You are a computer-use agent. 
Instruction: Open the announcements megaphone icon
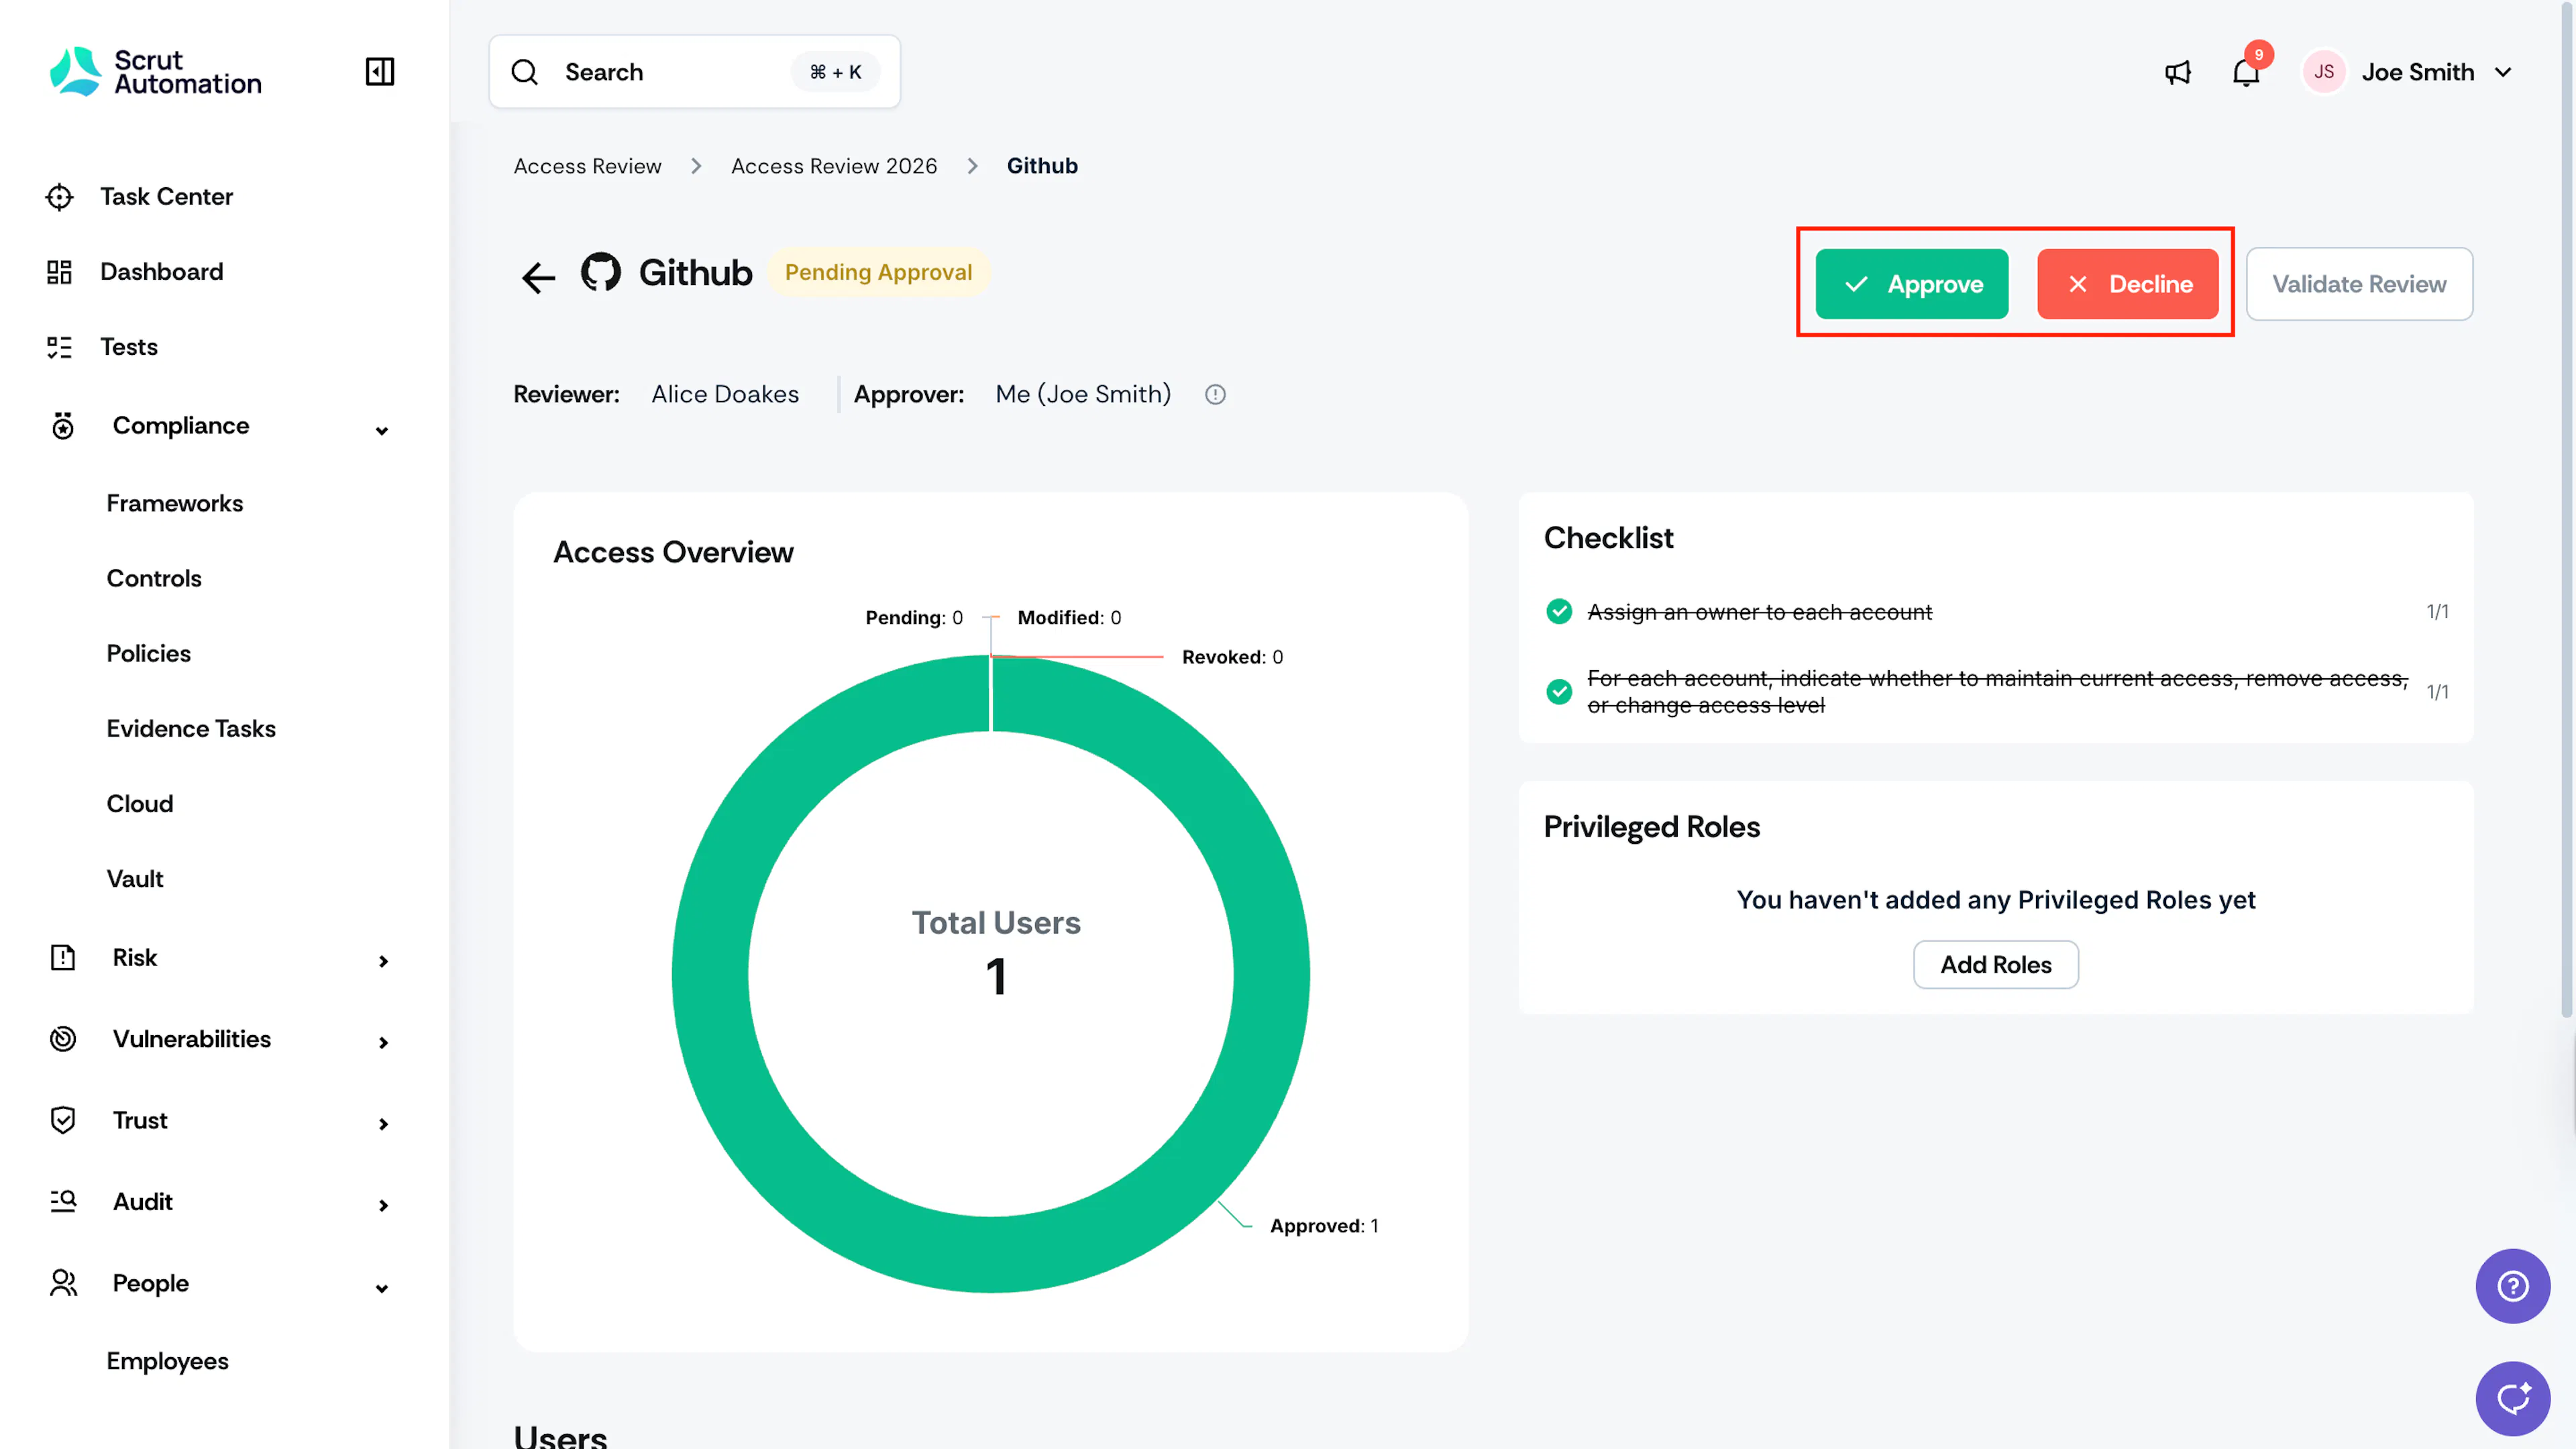(x=2178, y=72)
